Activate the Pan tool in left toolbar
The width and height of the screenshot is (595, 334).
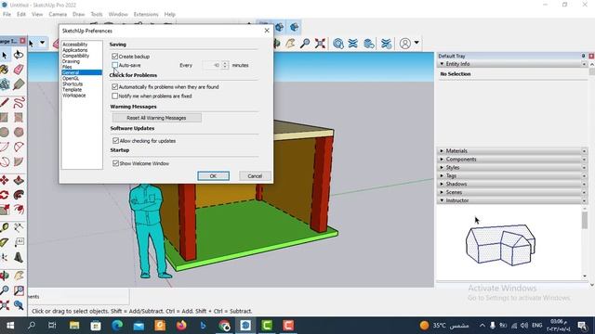19,276
